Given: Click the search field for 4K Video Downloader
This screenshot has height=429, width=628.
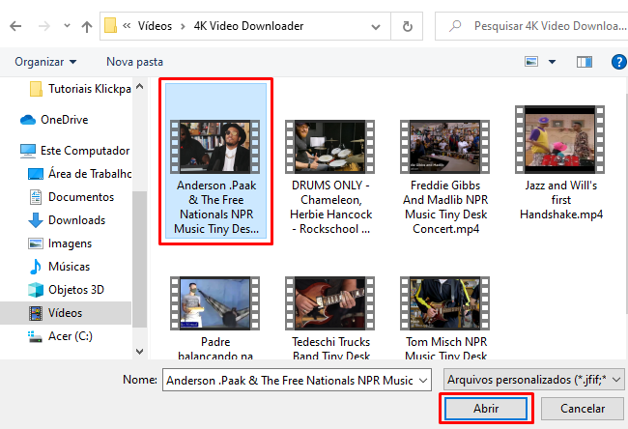Looking at the screenshot, I should (x=531, y=26).
